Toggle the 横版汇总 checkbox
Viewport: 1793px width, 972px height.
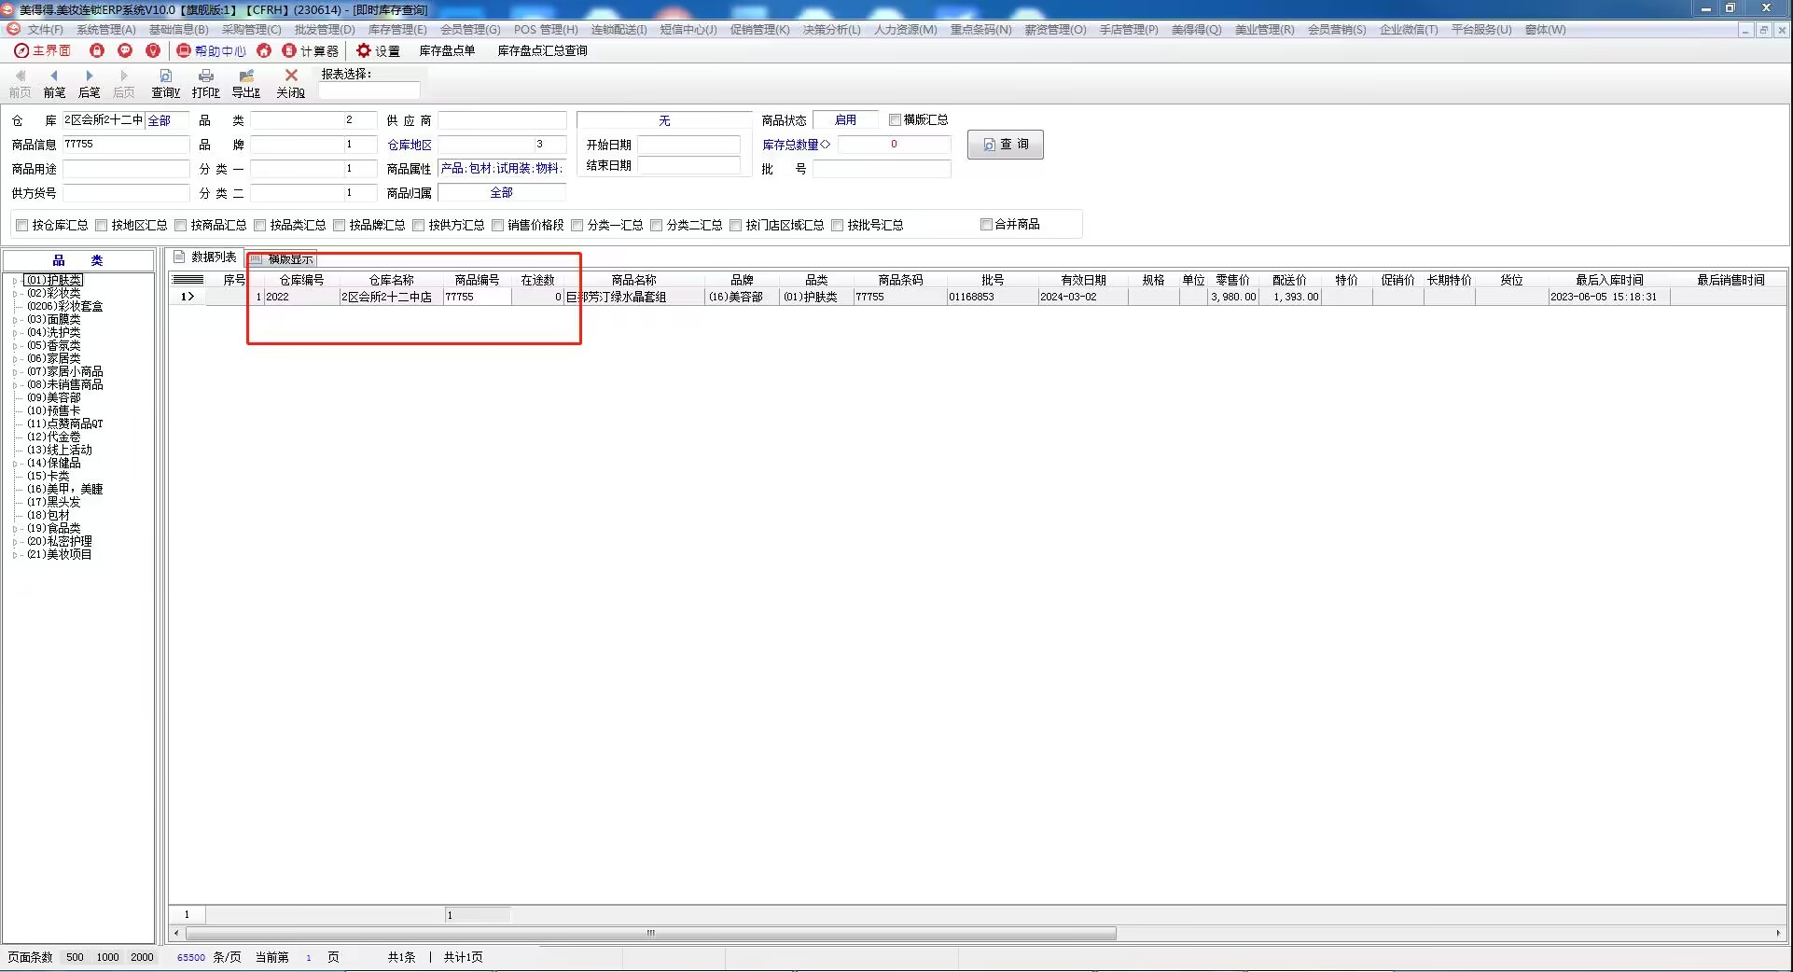click(x=895, y=119)
